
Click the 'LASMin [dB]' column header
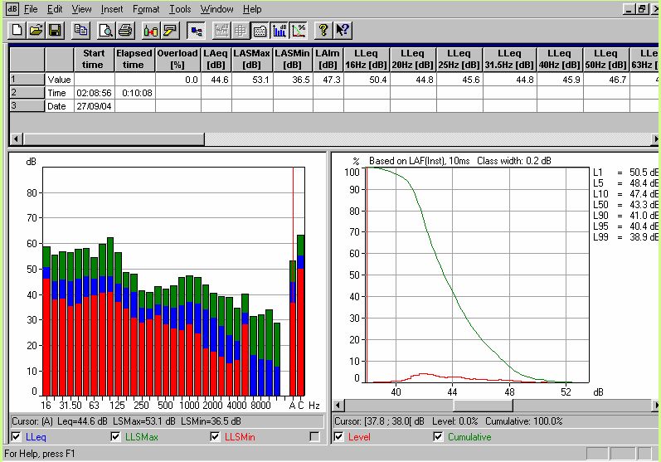click(293, 59)
